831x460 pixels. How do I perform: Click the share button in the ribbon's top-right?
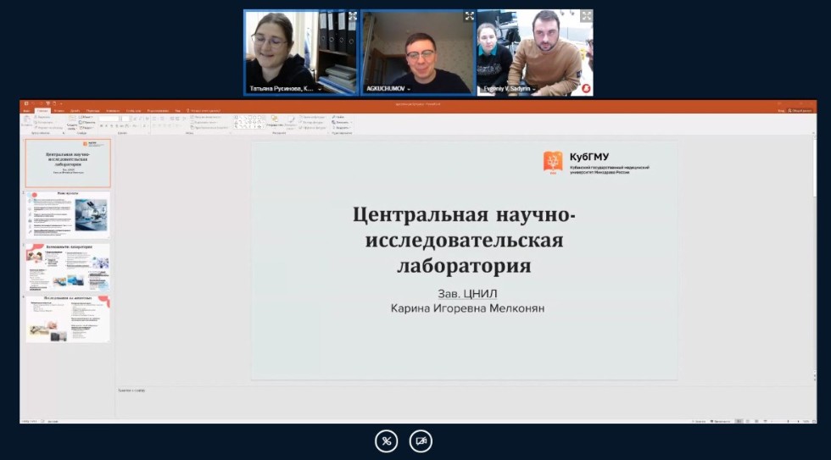click(800, 110)
